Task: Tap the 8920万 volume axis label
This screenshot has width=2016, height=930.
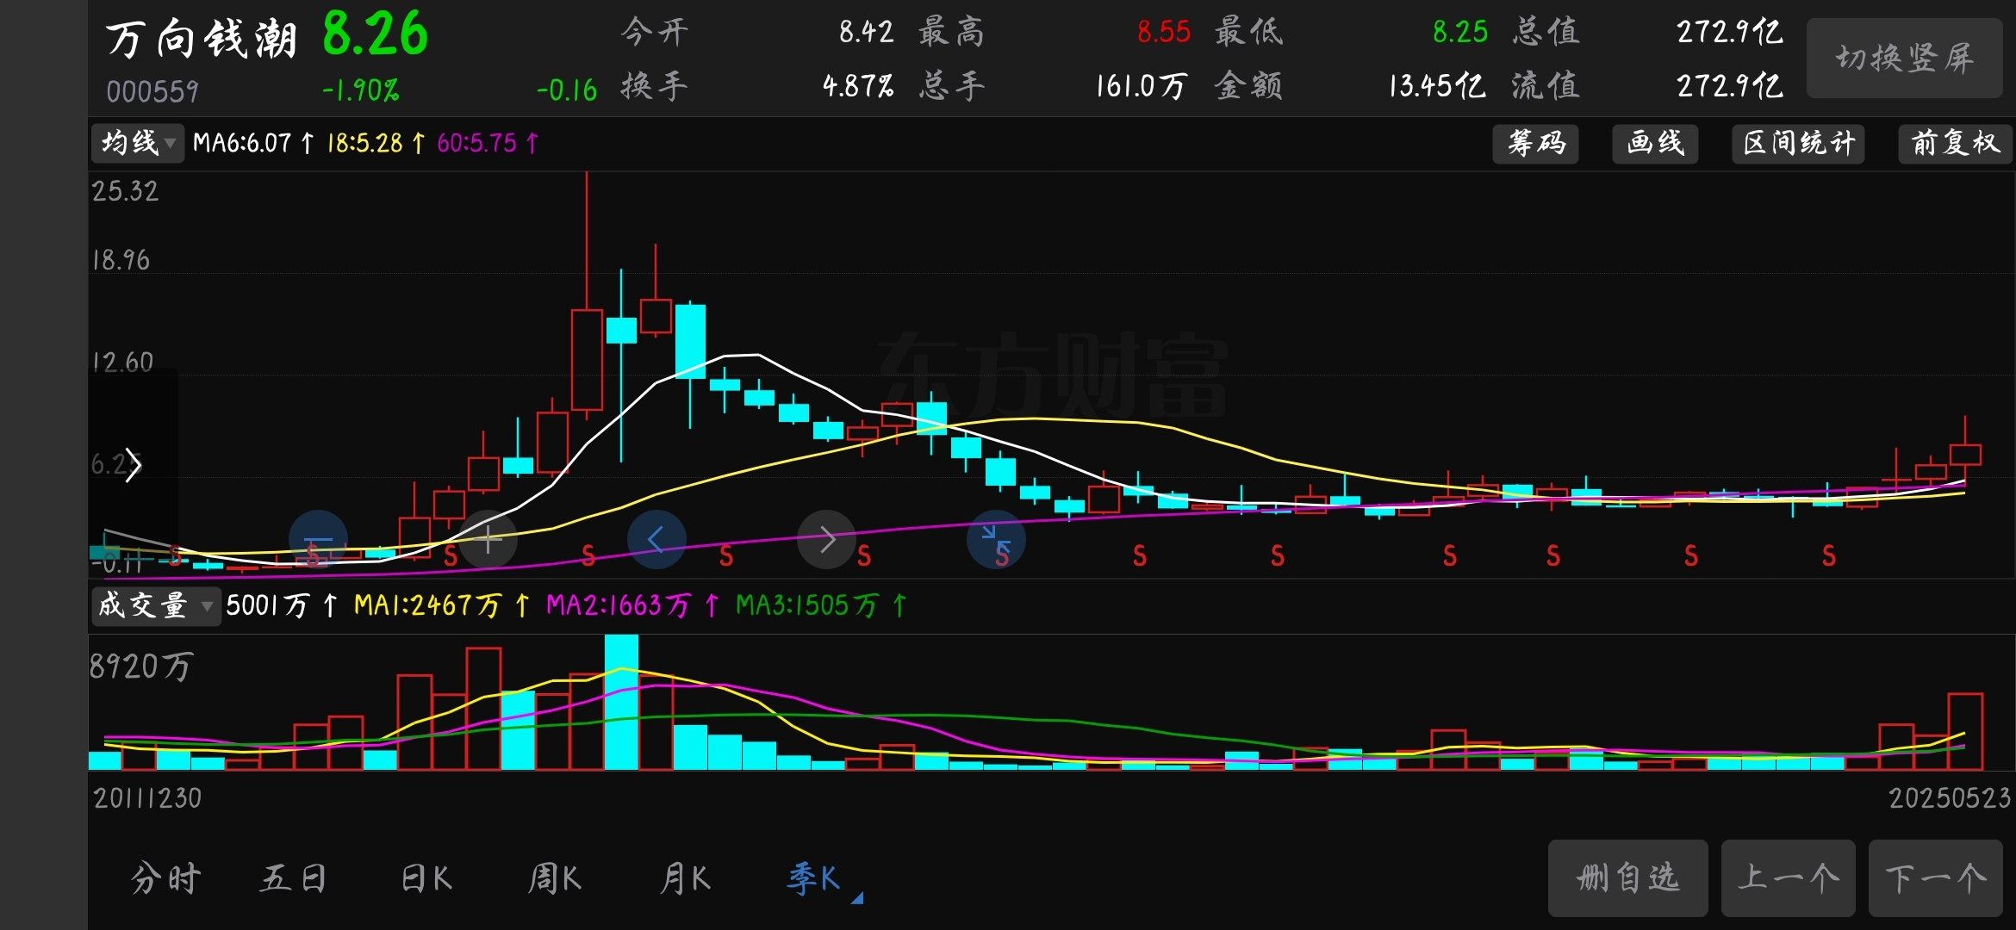Action: (x=141, y=666)
